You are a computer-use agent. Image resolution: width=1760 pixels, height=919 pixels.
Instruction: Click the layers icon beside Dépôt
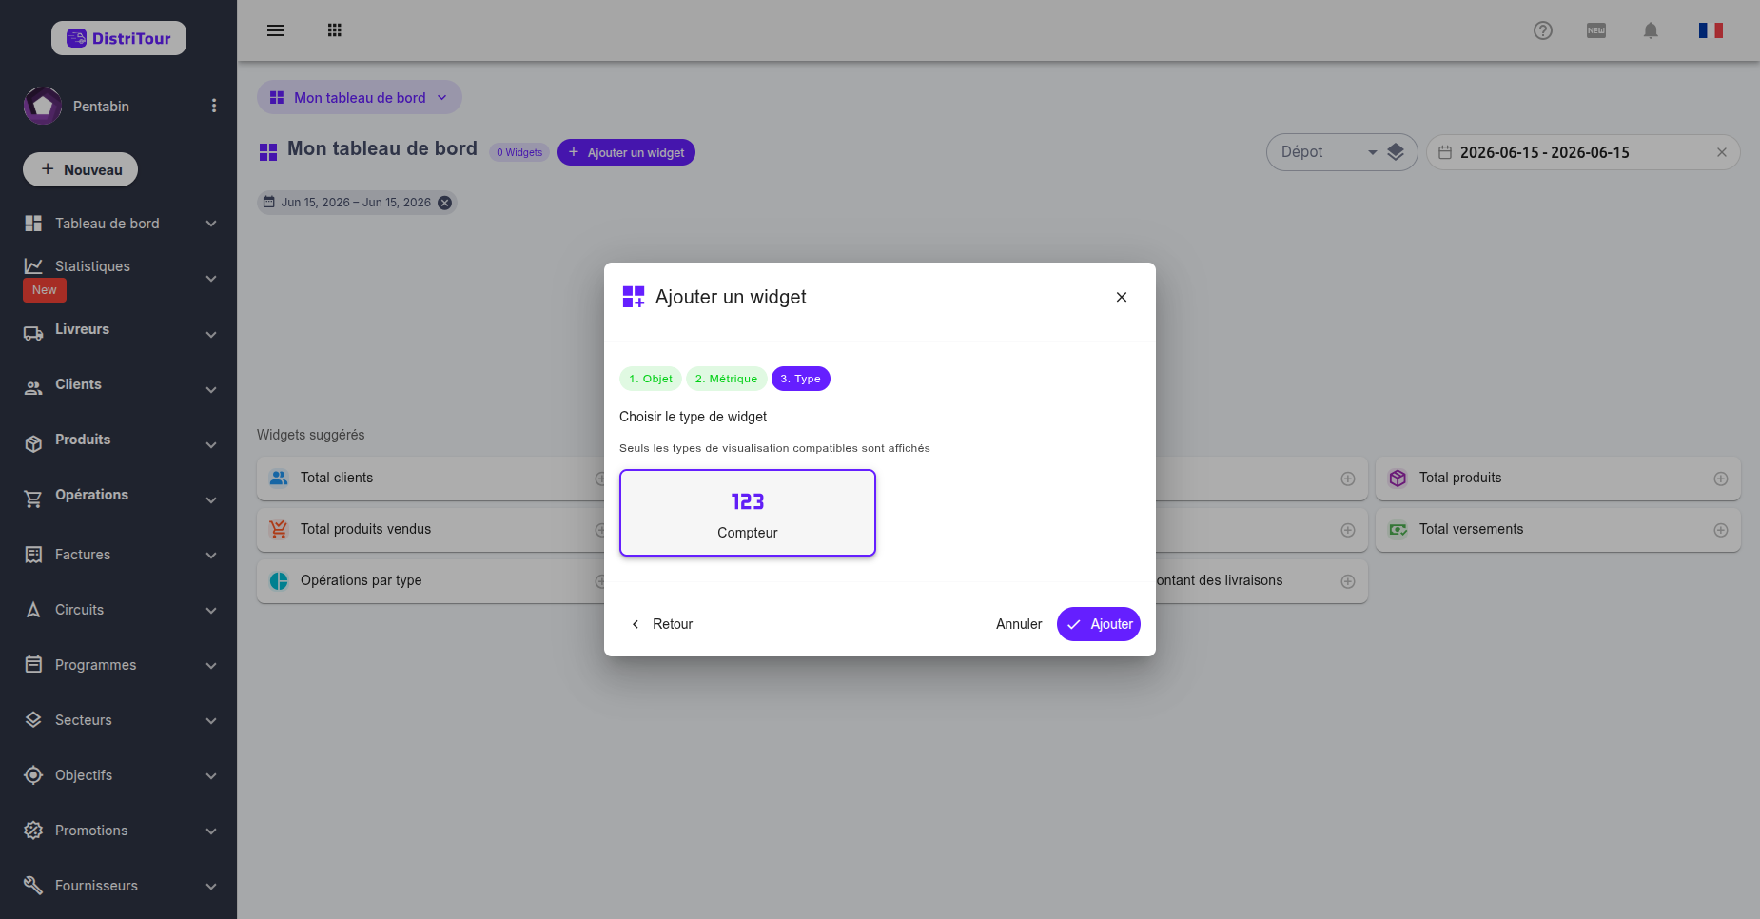(1396, 152)
